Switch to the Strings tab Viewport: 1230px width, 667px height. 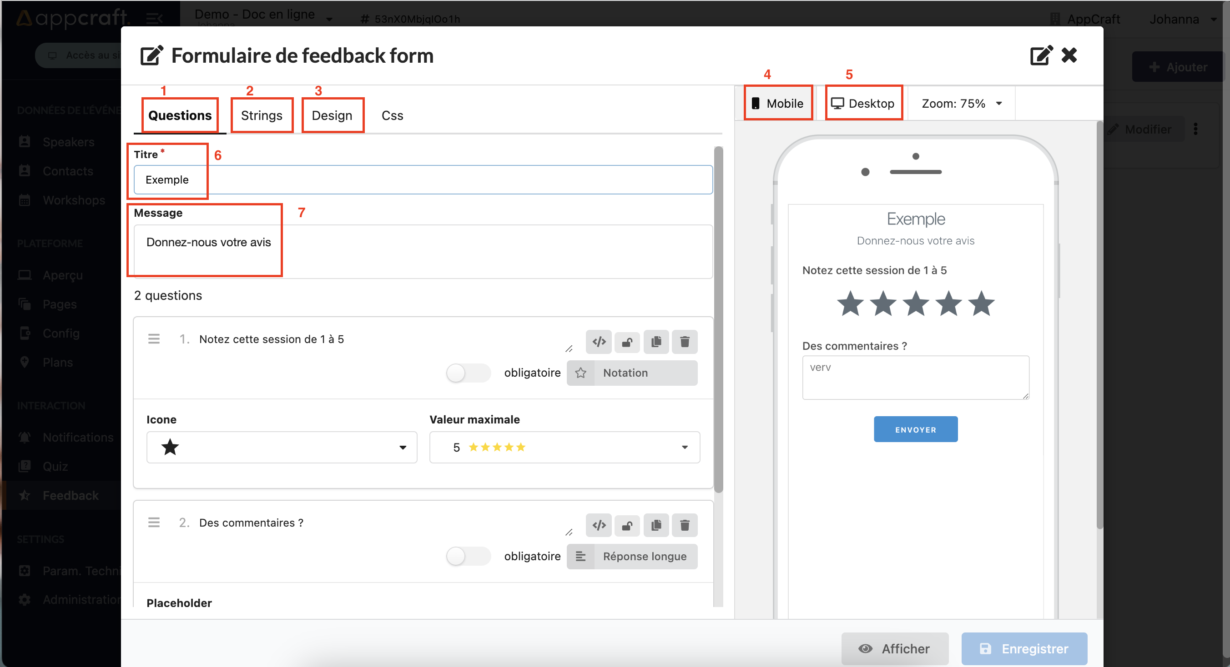click(262, 115)
